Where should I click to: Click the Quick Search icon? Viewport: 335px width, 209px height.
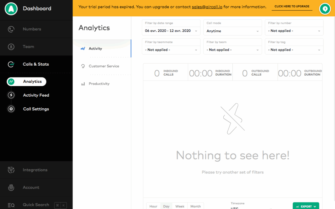[11, 205]
